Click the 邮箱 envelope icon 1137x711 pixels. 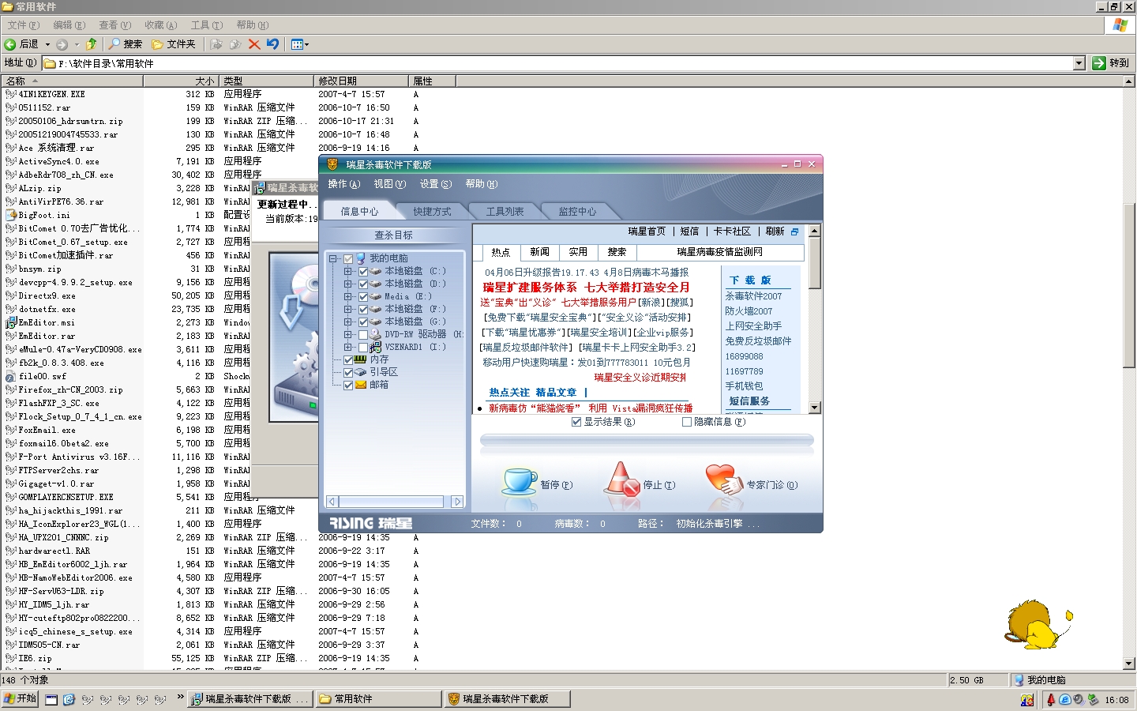pos(360,385)
